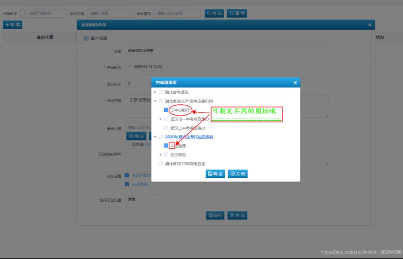
Task: Uncheck the 中心银行 checkbox
Action: click(x=166, y=110)
